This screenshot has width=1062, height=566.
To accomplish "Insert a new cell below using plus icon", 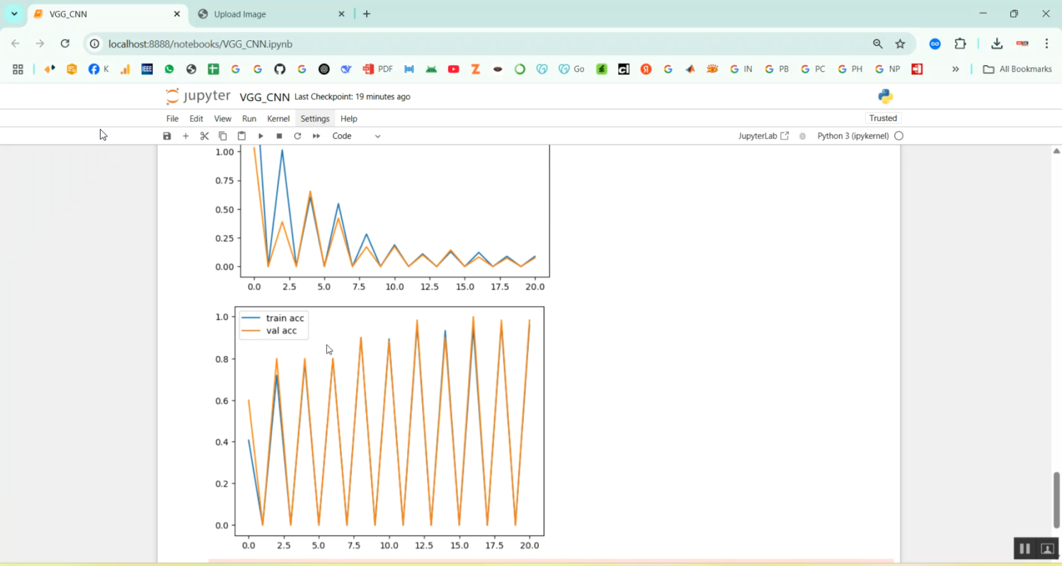I will coord(185,136).
